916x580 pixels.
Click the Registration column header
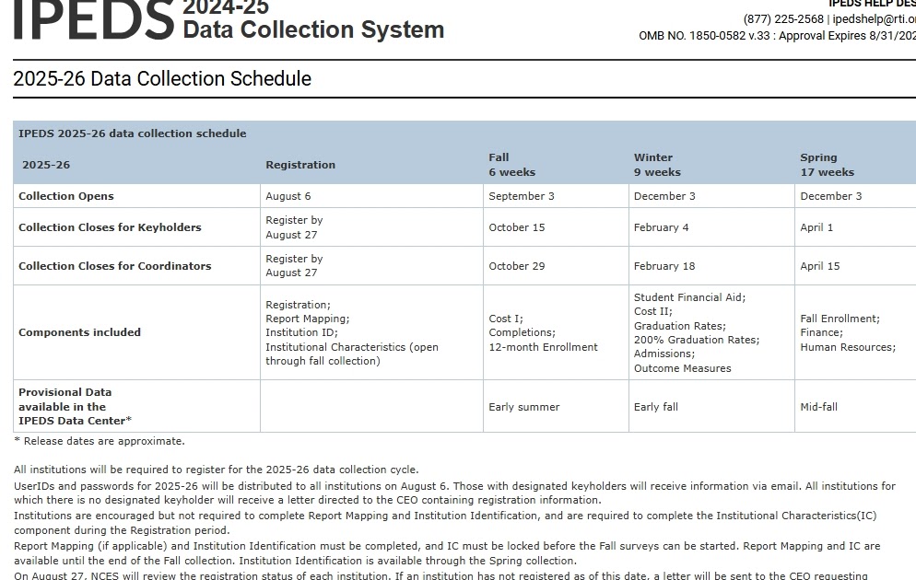(300, 165)
